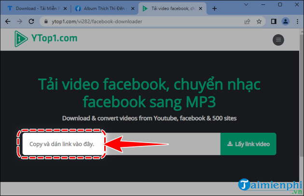Screen dimensions: 304x196
Task: Open the Chrome three-dot menu
Action: [297, 22]
